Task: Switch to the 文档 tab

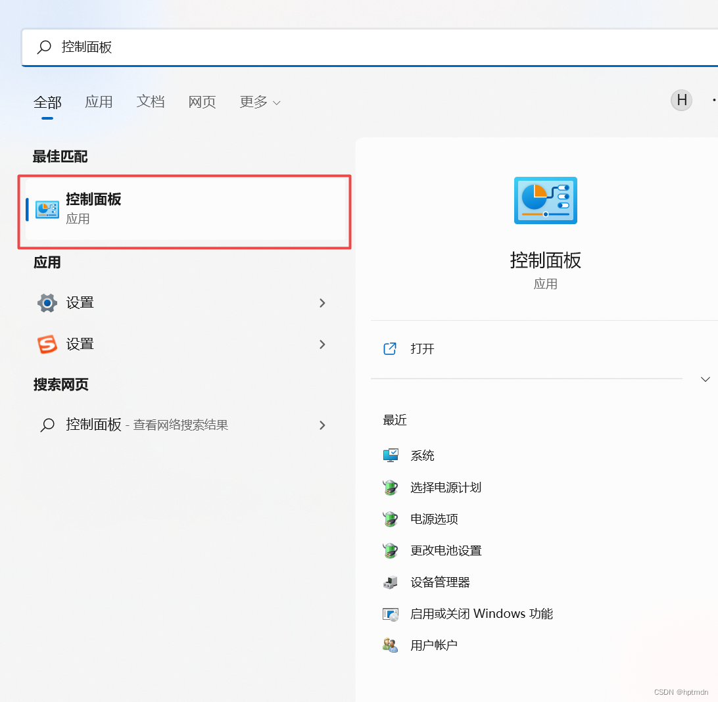Action: coord(150,102)
